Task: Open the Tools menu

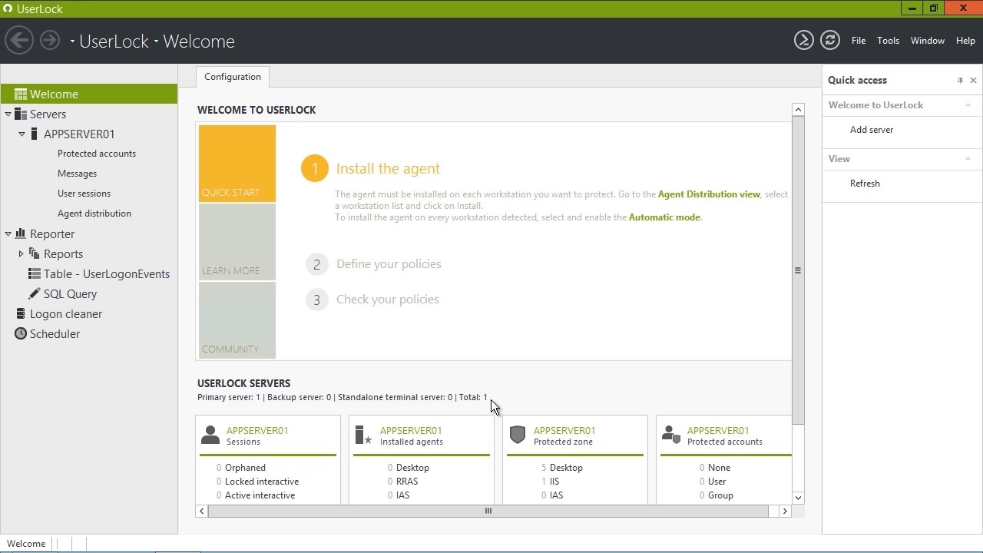Action: 888,41
